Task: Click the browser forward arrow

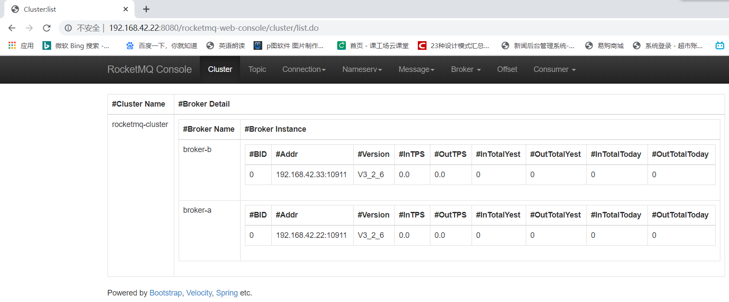Action: (x=29, y=28)
